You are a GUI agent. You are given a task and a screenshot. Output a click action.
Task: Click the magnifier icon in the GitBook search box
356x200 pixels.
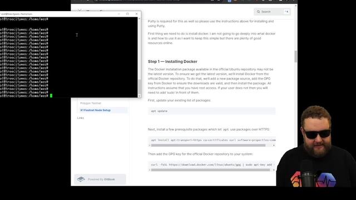(x=258, y=12)
